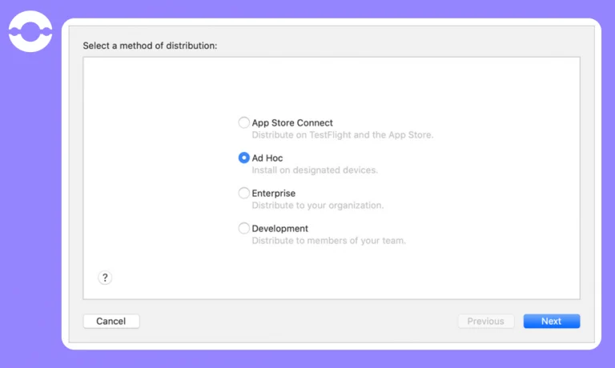Click the white circular logo icon
The image size is (615, 368).
click(30, 31)
